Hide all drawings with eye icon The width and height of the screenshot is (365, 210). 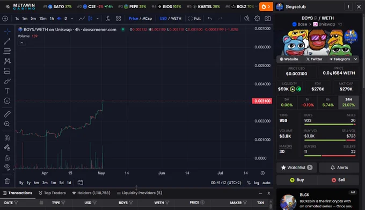point(7,167)
